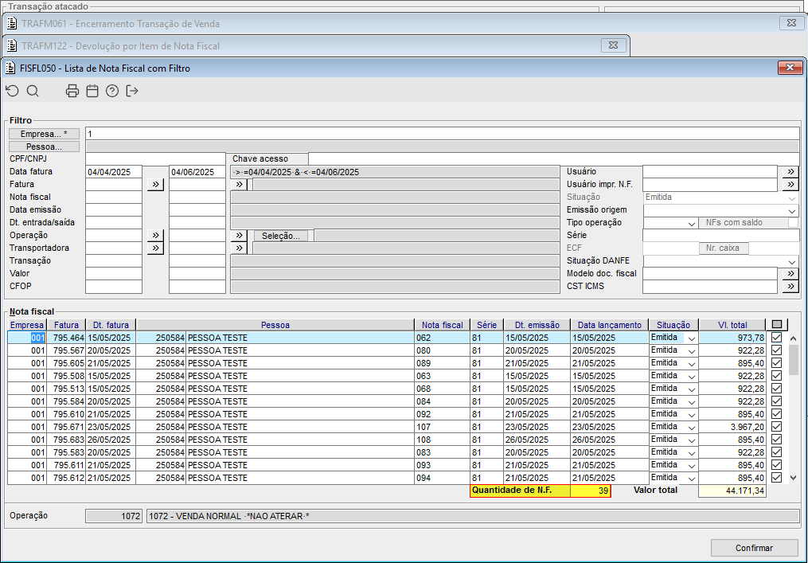
Task: Click lookup arrow beside CST ICMS field
Action: click(790, 287)
